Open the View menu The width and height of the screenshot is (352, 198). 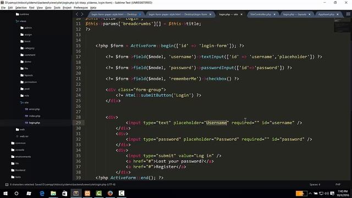tap(40, 8)
